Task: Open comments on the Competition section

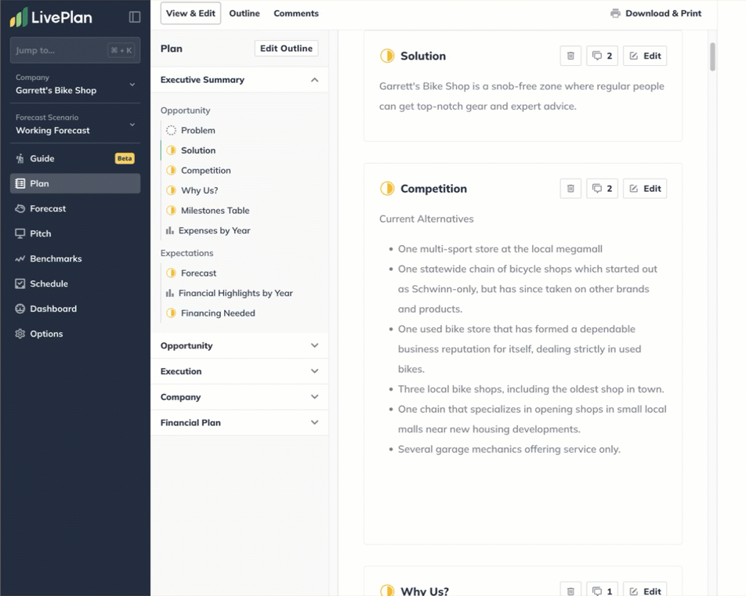Action: coord(602,189)
